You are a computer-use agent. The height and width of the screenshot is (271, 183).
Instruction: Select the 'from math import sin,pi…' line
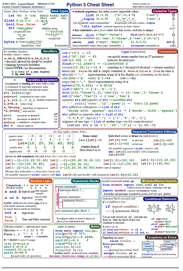[77, 231]
